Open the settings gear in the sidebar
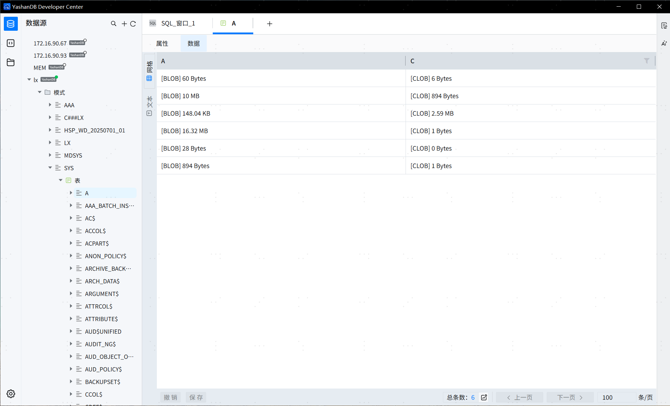 coord(11,394)
